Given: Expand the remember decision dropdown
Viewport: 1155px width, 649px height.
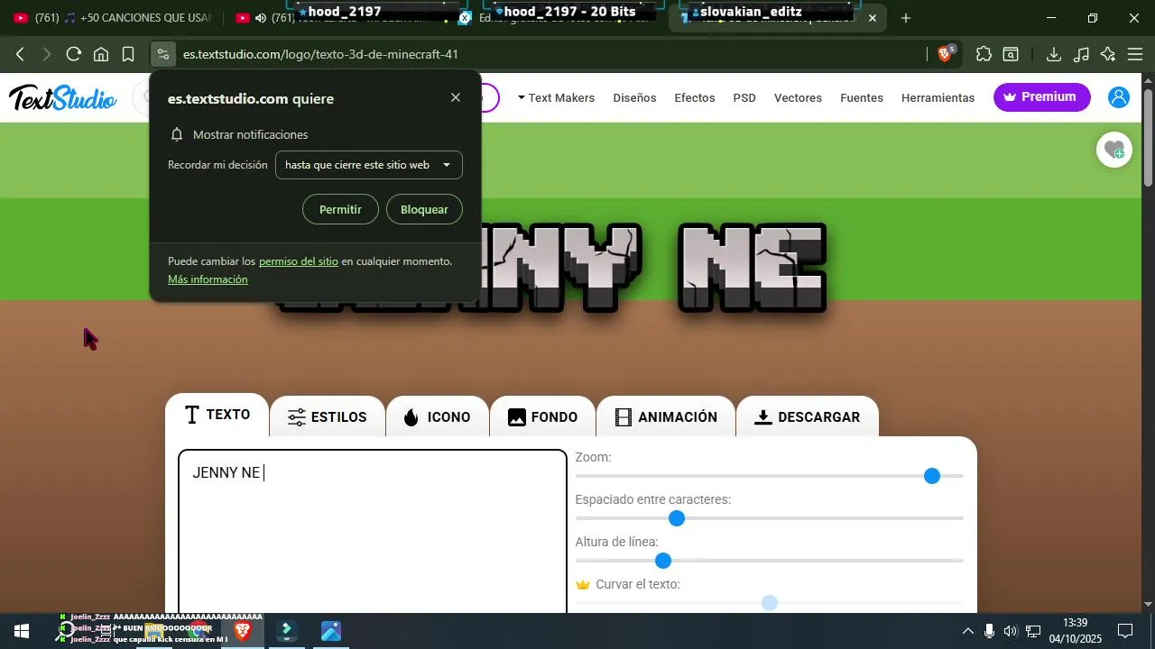Looking at the screenshot, I should (x=369, y=165).
